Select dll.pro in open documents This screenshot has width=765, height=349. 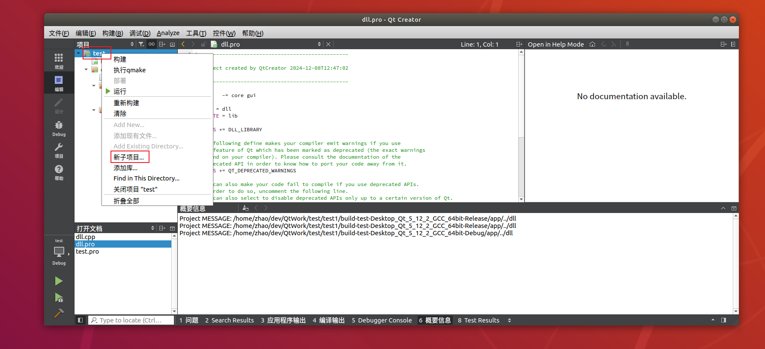123,244
